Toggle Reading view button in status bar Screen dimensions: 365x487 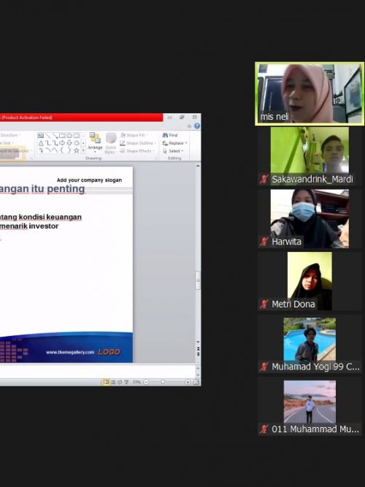point(120,382)
